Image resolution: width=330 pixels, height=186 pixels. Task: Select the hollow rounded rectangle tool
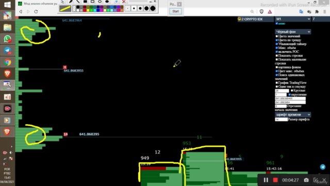click(x=92, y=2)
